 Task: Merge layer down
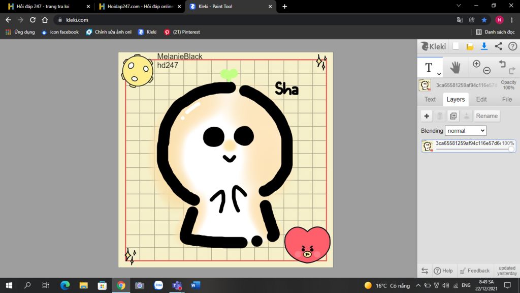467,116
